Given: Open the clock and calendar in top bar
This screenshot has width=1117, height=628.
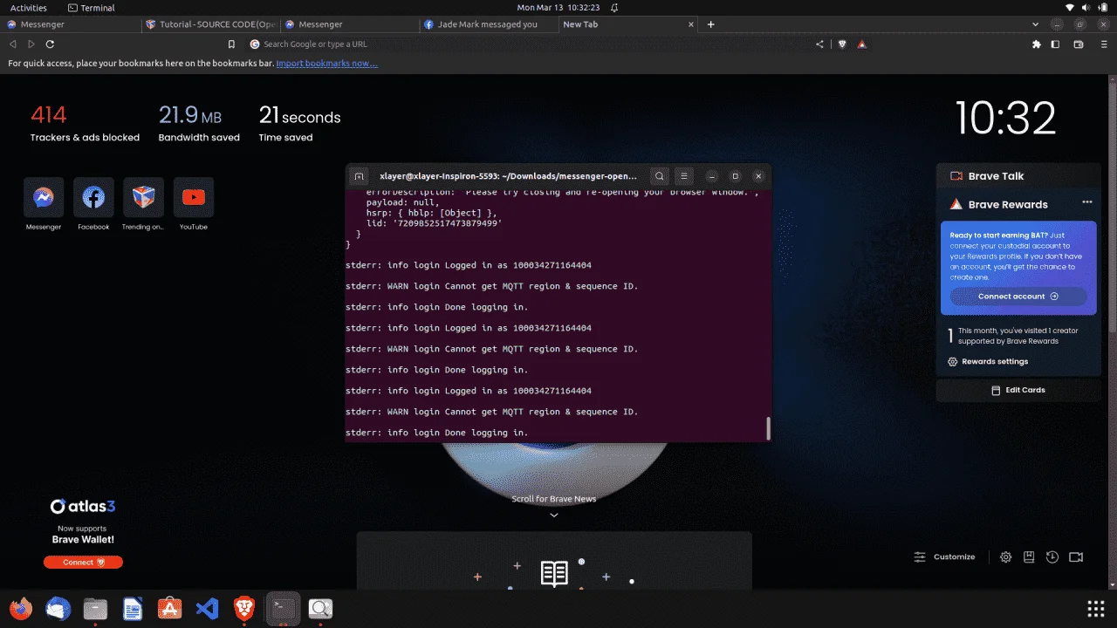Looking at the screenshot, I should tap(558, 7).
